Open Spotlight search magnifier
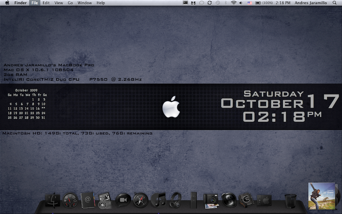This screenshot has height=214, width=342. tap(334, 3)
